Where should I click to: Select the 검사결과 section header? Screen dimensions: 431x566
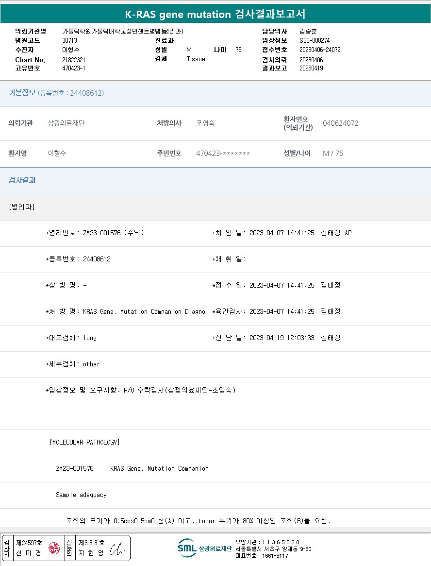pyautogui.click(x=22, y=180)
